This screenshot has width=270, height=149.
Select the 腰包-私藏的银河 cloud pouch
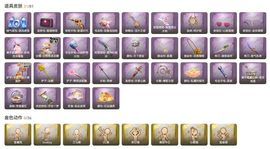(194, 73)
